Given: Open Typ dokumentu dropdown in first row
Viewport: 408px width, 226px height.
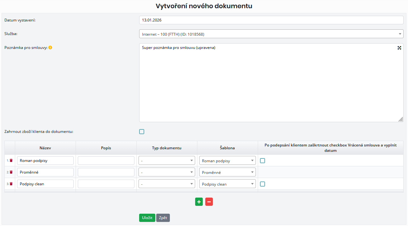Looking at the screenshot, I should (x=167, y=161).
